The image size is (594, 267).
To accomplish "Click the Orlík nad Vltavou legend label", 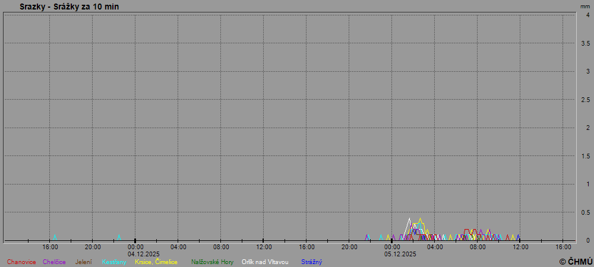I will [x=265, y=262].
